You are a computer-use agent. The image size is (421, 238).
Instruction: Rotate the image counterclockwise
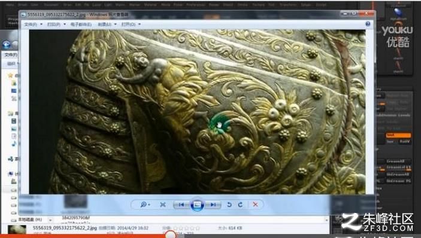(x=229, y=205)
